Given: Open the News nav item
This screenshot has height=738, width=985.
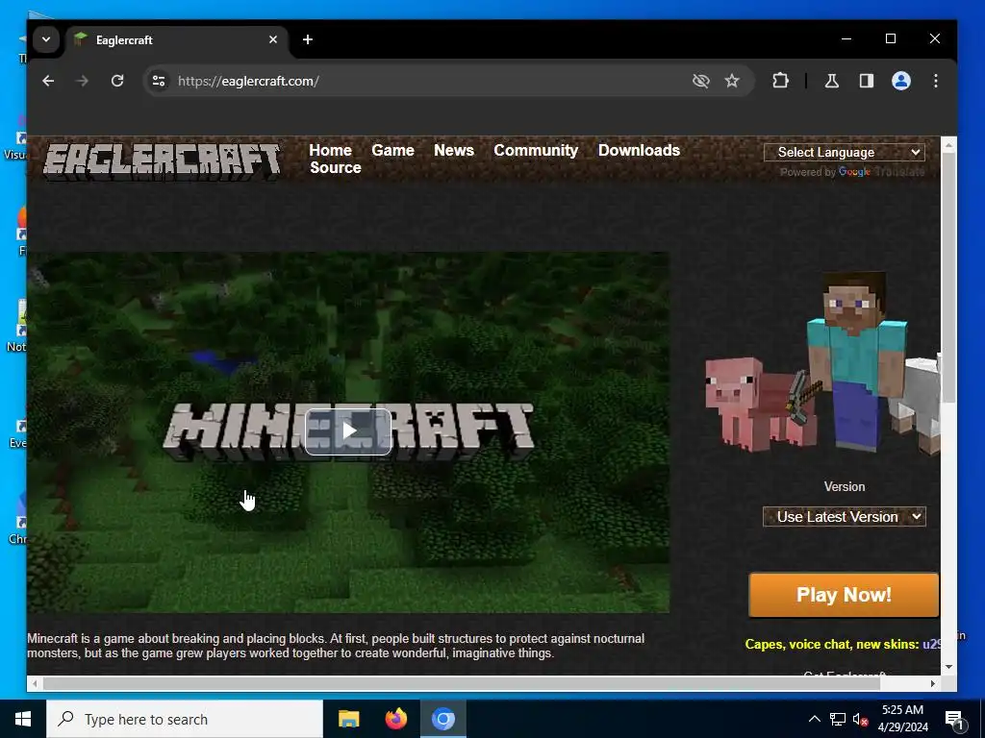Looking at the screenshot, I should (454, 151).
